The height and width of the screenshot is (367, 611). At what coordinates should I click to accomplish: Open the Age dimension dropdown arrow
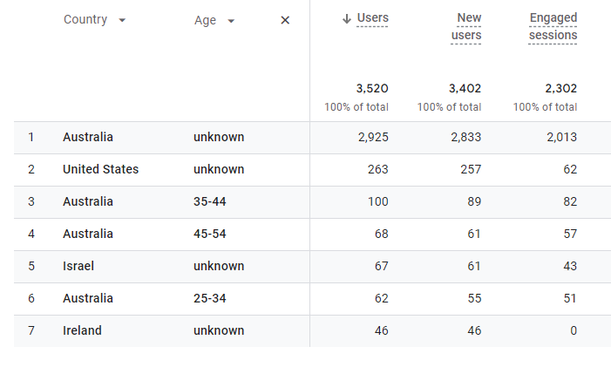(x=231, y=21)
